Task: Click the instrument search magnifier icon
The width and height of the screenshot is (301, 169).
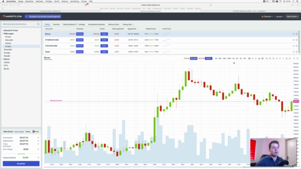Action: (38, 24)
